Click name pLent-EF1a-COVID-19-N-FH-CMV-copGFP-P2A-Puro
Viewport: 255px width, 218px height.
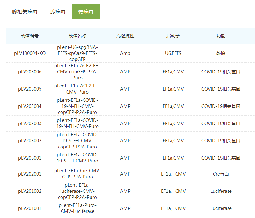tap(77, 106)
